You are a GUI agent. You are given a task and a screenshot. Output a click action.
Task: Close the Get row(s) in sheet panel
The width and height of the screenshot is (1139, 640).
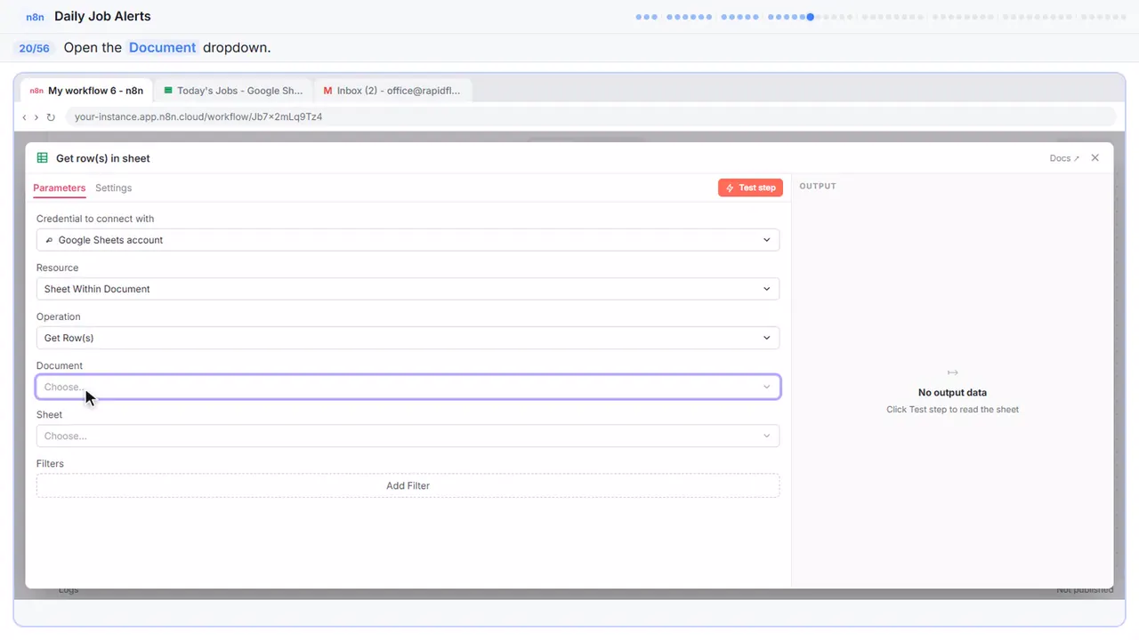coord(1095,158)
